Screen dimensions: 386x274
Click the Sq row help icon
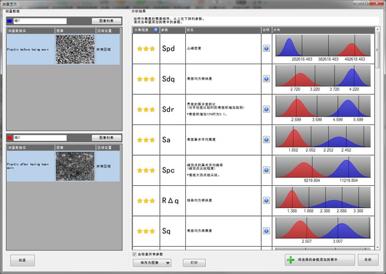point(266,231)
